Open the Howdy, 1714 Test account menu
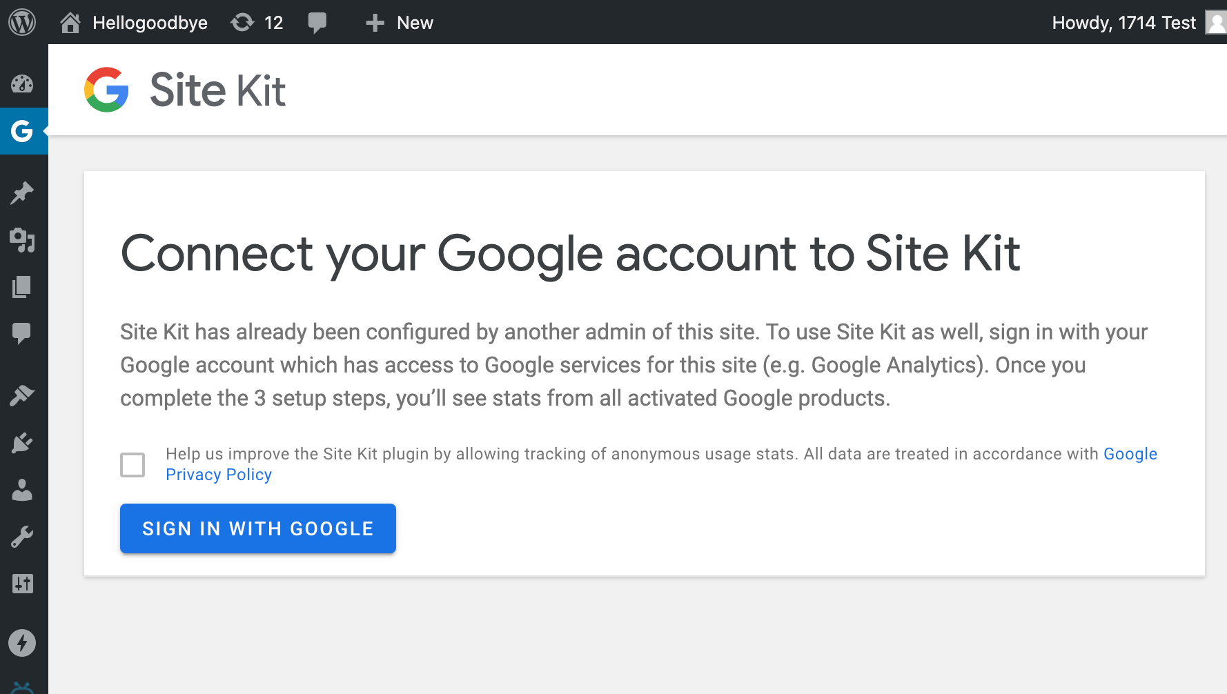The width and height of the screenshot is (1227, 694). pos(1139,23)
